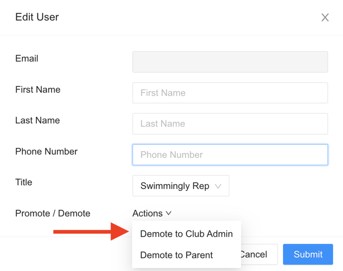343x271 pixels.
Task: Focus the First Name input box
Action: [230, 93]
